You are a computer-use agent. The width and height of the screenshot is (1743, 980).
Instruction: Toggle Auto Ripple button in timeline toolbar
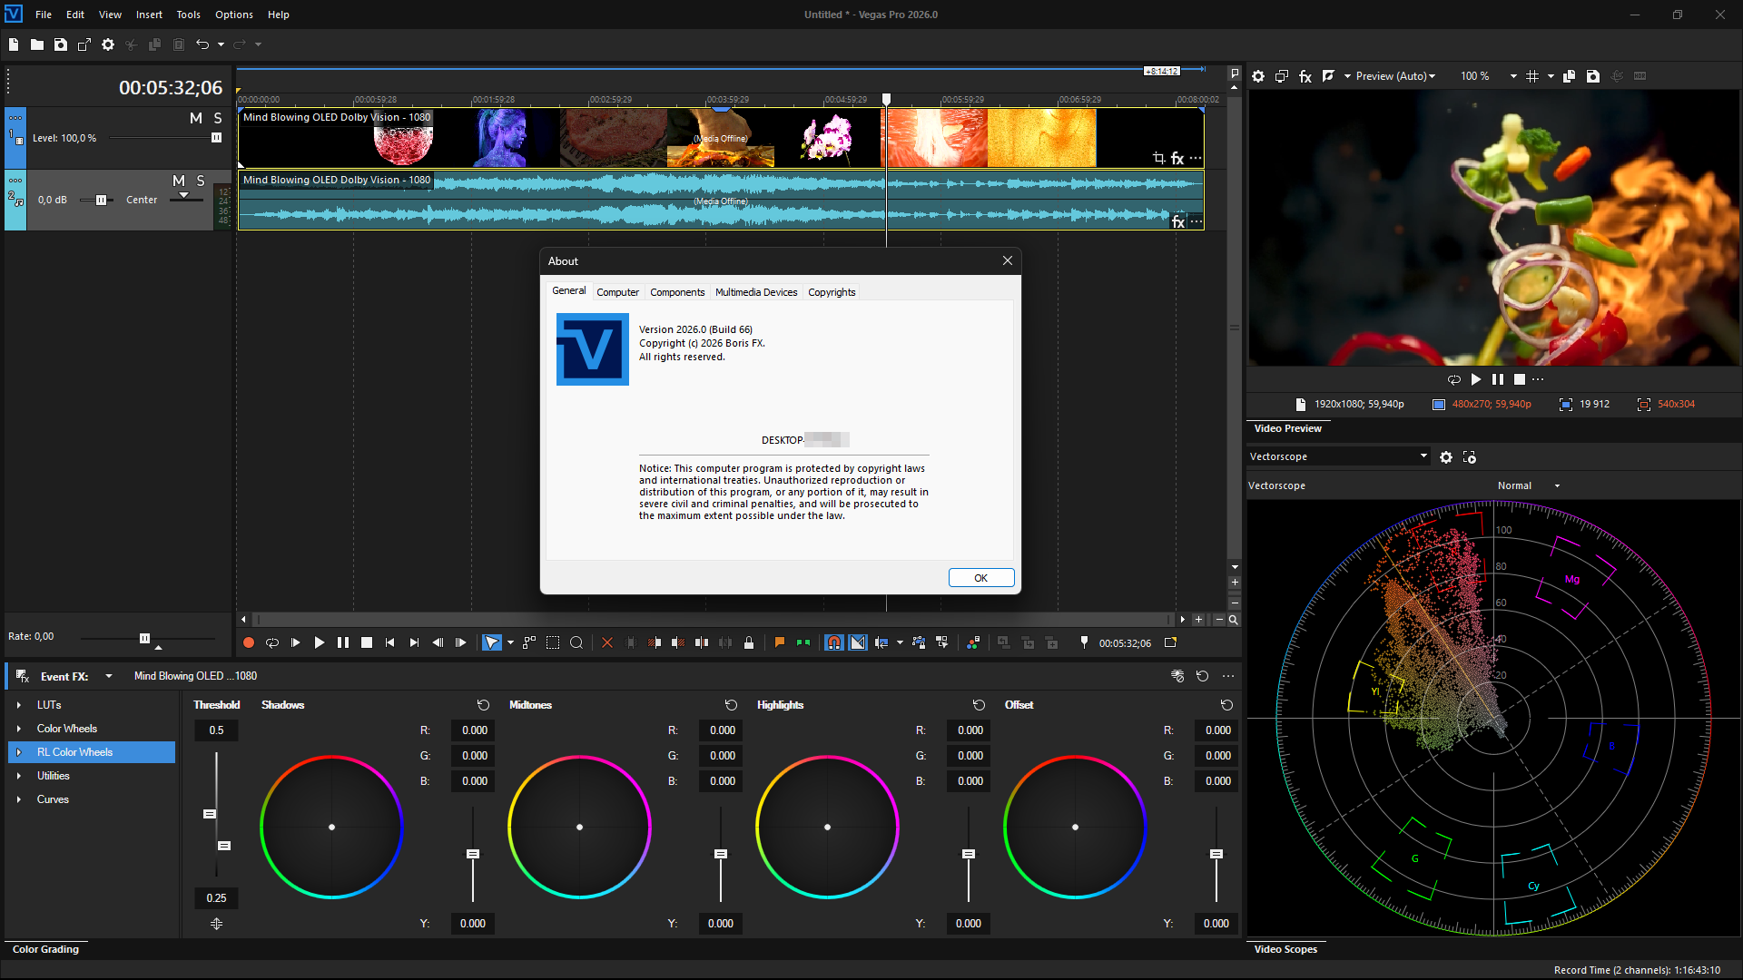pyautogui.click(x=881, y=643)
